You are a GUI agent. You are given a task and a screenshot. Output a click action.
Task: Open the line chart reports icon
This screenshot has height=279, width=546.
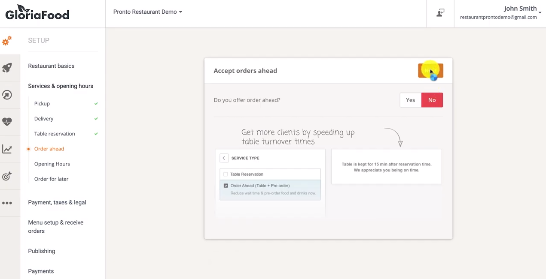pos(7,149)
